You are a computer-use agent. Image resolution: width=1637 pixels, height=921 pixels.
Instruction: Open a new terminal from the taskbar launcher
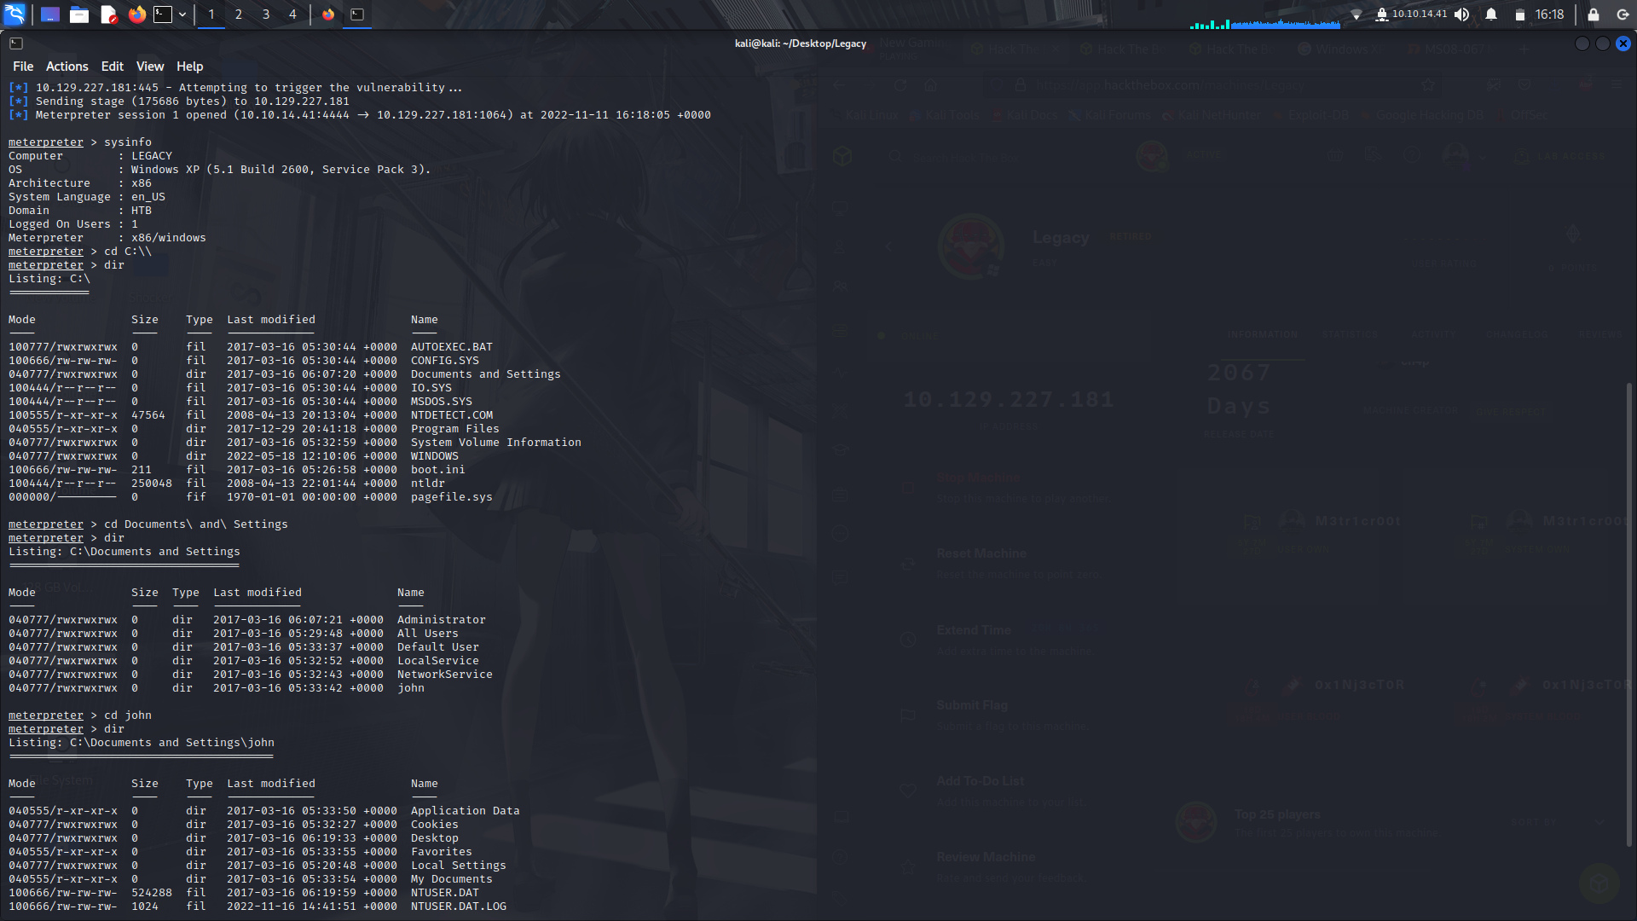pyautogui.click(x=162, y=14)
